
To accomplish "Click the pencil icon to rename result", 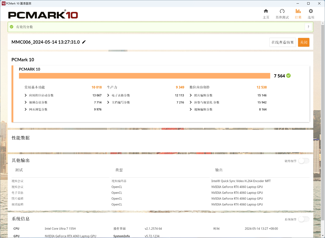I will tap(84, 42).
